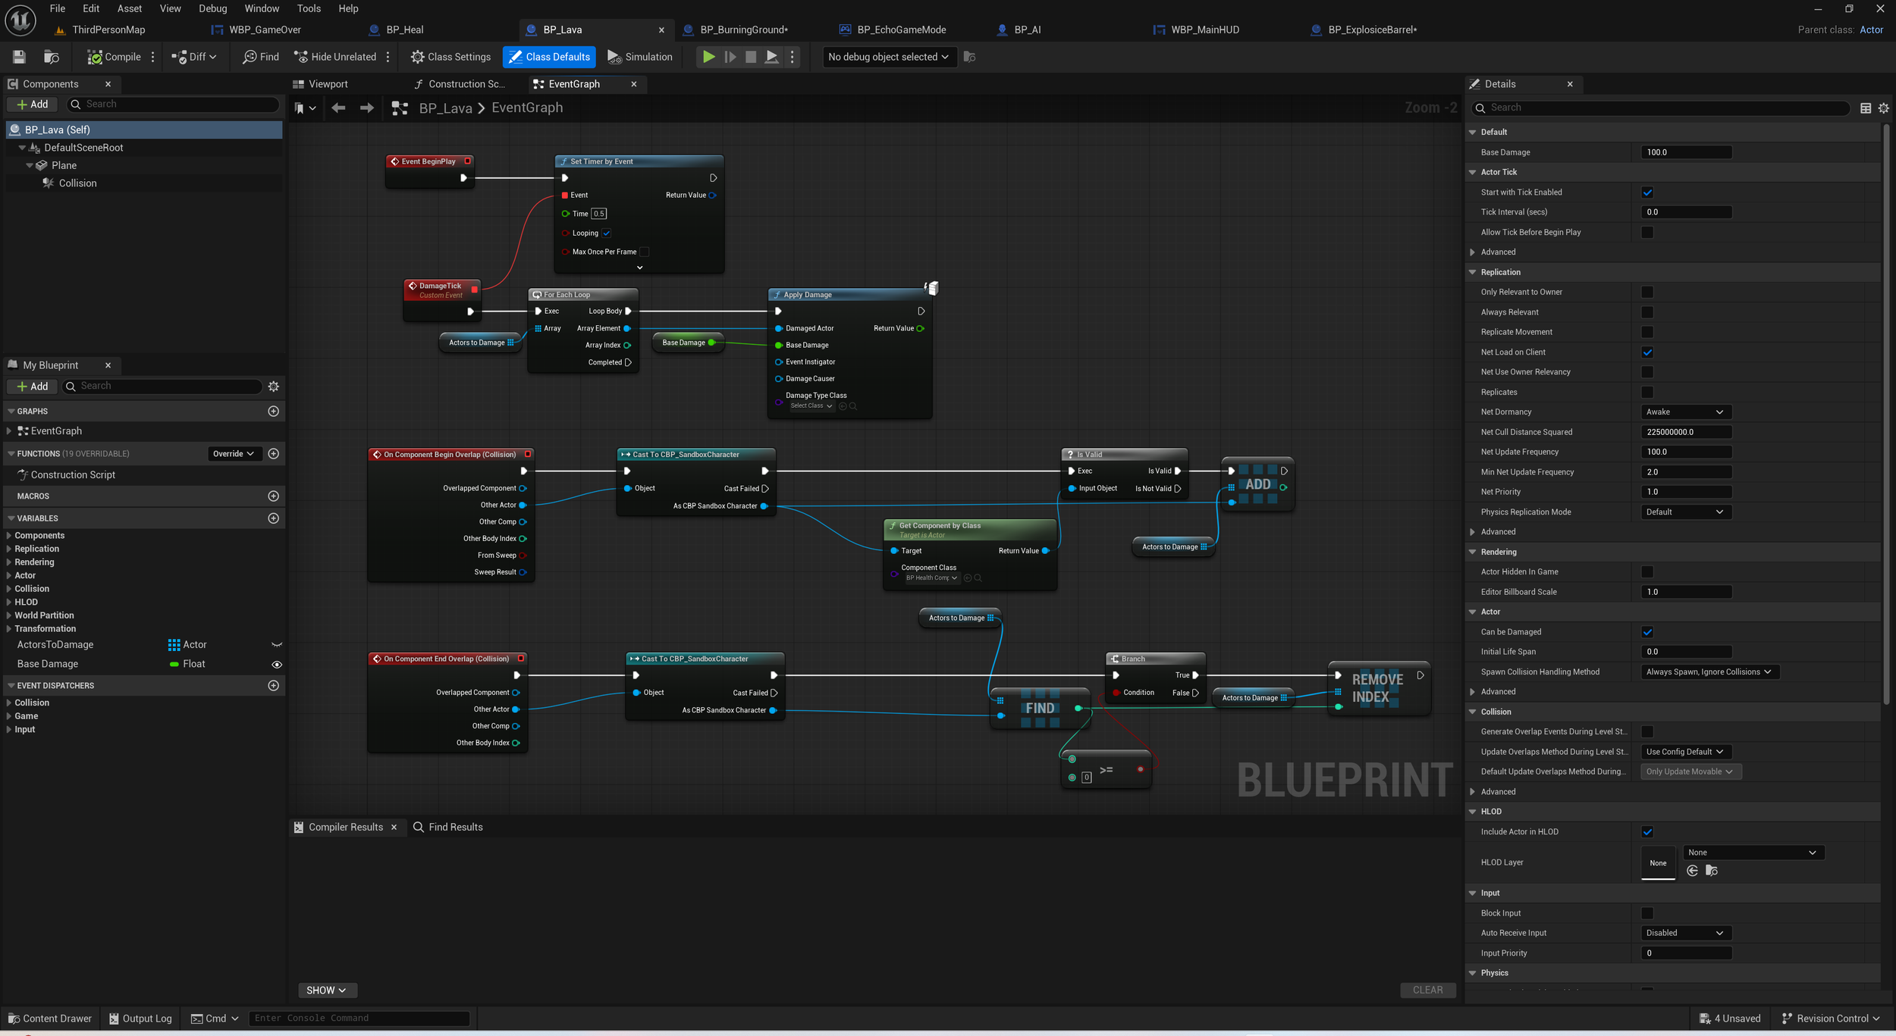Image resolution: width=1896 pixels, height=1036 pixels.
Task: Play the level in editor
Action: coord(708,57)
